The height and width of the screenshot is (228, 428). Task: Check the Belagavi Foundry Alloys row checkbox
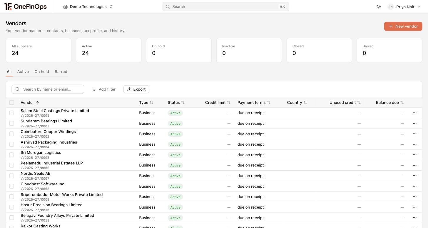(11, 218)
